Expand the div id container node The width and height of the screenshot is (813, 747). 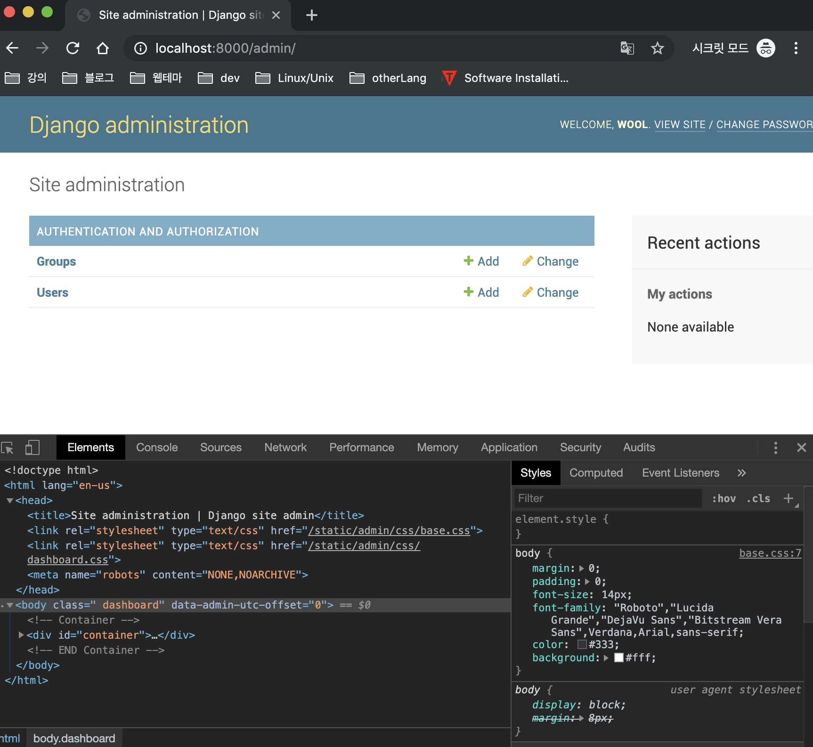(x=21, y=635)
